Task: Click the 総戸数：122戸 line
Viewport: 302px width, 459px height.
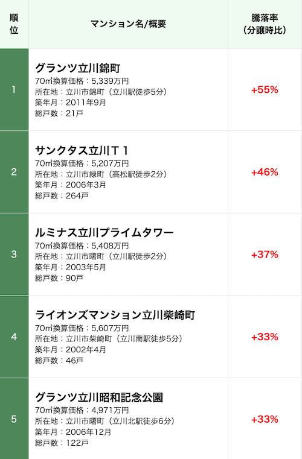Action: click(x=62, y=443)
